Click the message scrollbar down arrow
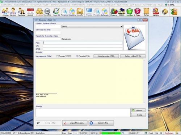The height and width of the screenshot is (135, 181). (144, 102)
